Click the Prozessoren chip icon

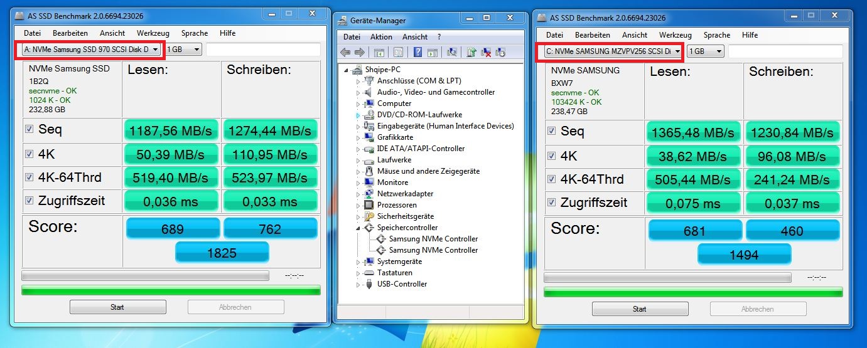point(369,205)
